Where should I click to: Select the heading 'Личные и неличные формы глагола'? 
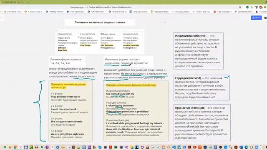[x=100, y=22]
